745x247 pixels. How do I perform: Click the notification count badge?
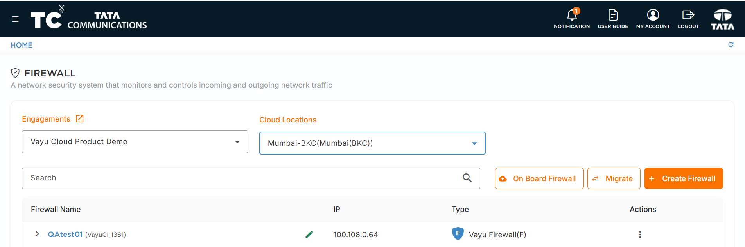pyautogui.click(x=576, y=11)
